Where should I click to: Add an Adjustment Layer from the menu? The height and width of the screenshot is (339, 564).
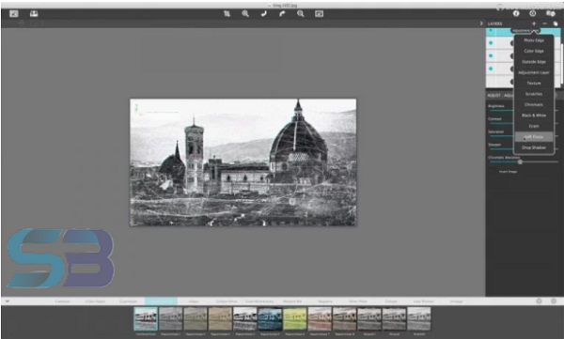[x=534, y=72]
